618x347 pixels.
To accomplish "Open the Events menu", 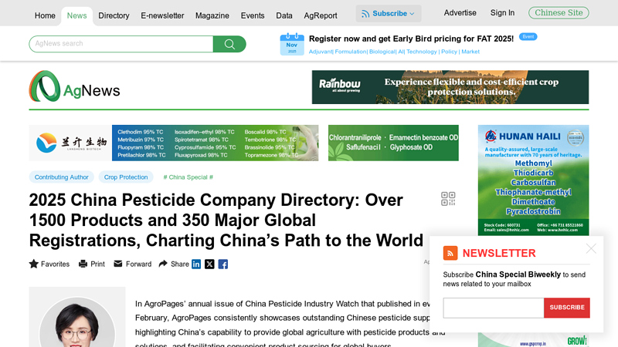I will pyautogui.click(x=253, y=15).
